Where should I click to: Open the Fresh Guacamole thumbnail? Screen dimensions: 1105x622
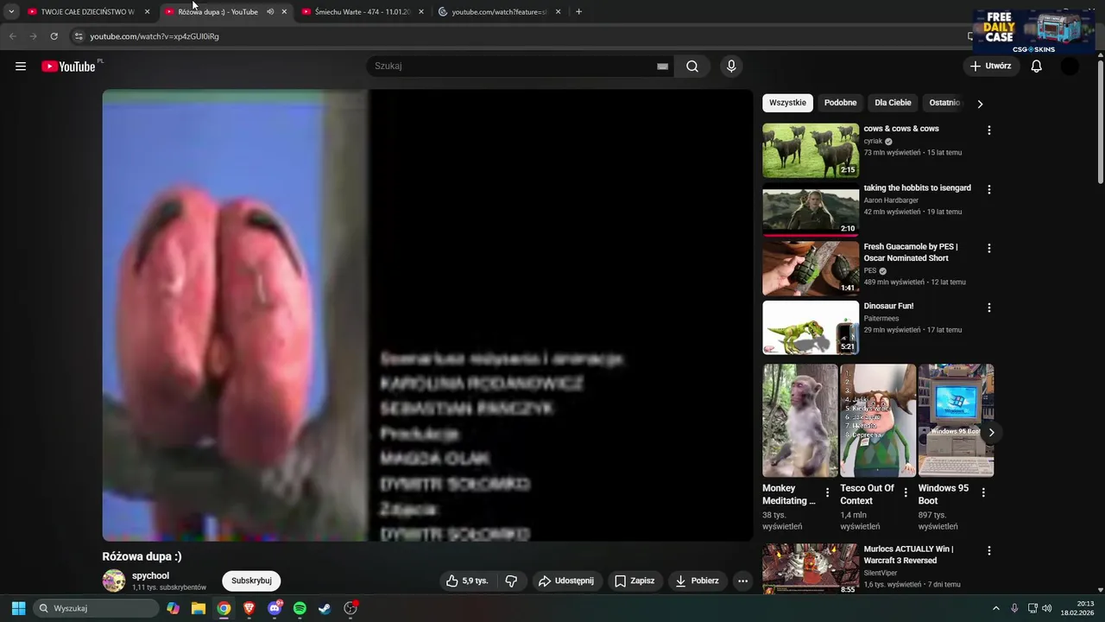pyautogui.click(x=811, y=269)
